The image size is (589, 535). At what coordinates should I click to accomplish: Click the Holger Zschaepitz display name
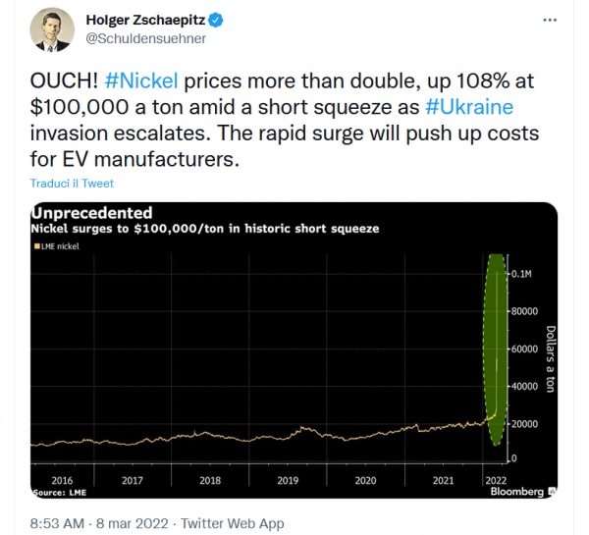pos(145,20)
